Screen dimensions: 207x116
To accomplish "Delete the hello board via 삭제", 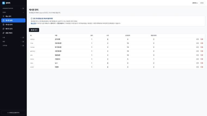I will pos(202,59).
